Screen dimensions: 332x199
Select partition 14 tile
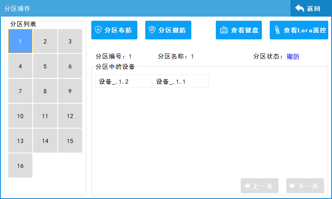45,141
